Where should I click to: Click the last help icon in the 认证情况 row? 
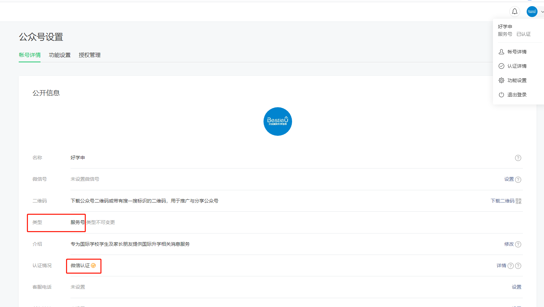tap(518, 266)
